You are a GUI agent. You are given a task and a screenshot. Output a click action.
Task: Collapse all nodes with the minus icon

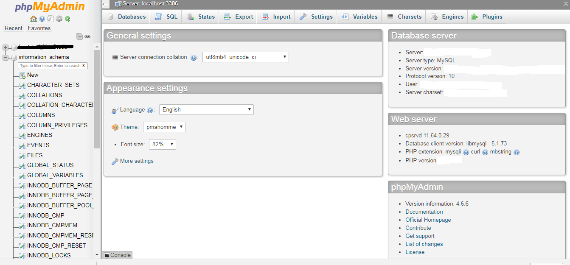pos(79,37)
